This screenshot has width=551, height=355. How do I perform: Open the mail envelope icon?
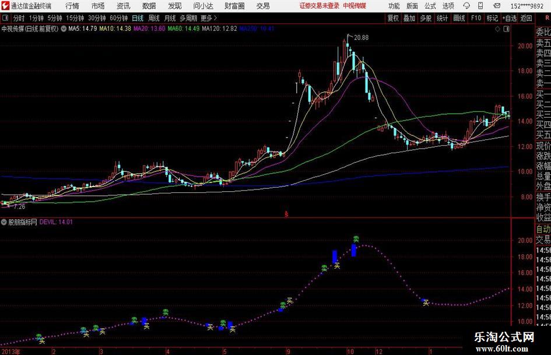click(x=497, y=6)
